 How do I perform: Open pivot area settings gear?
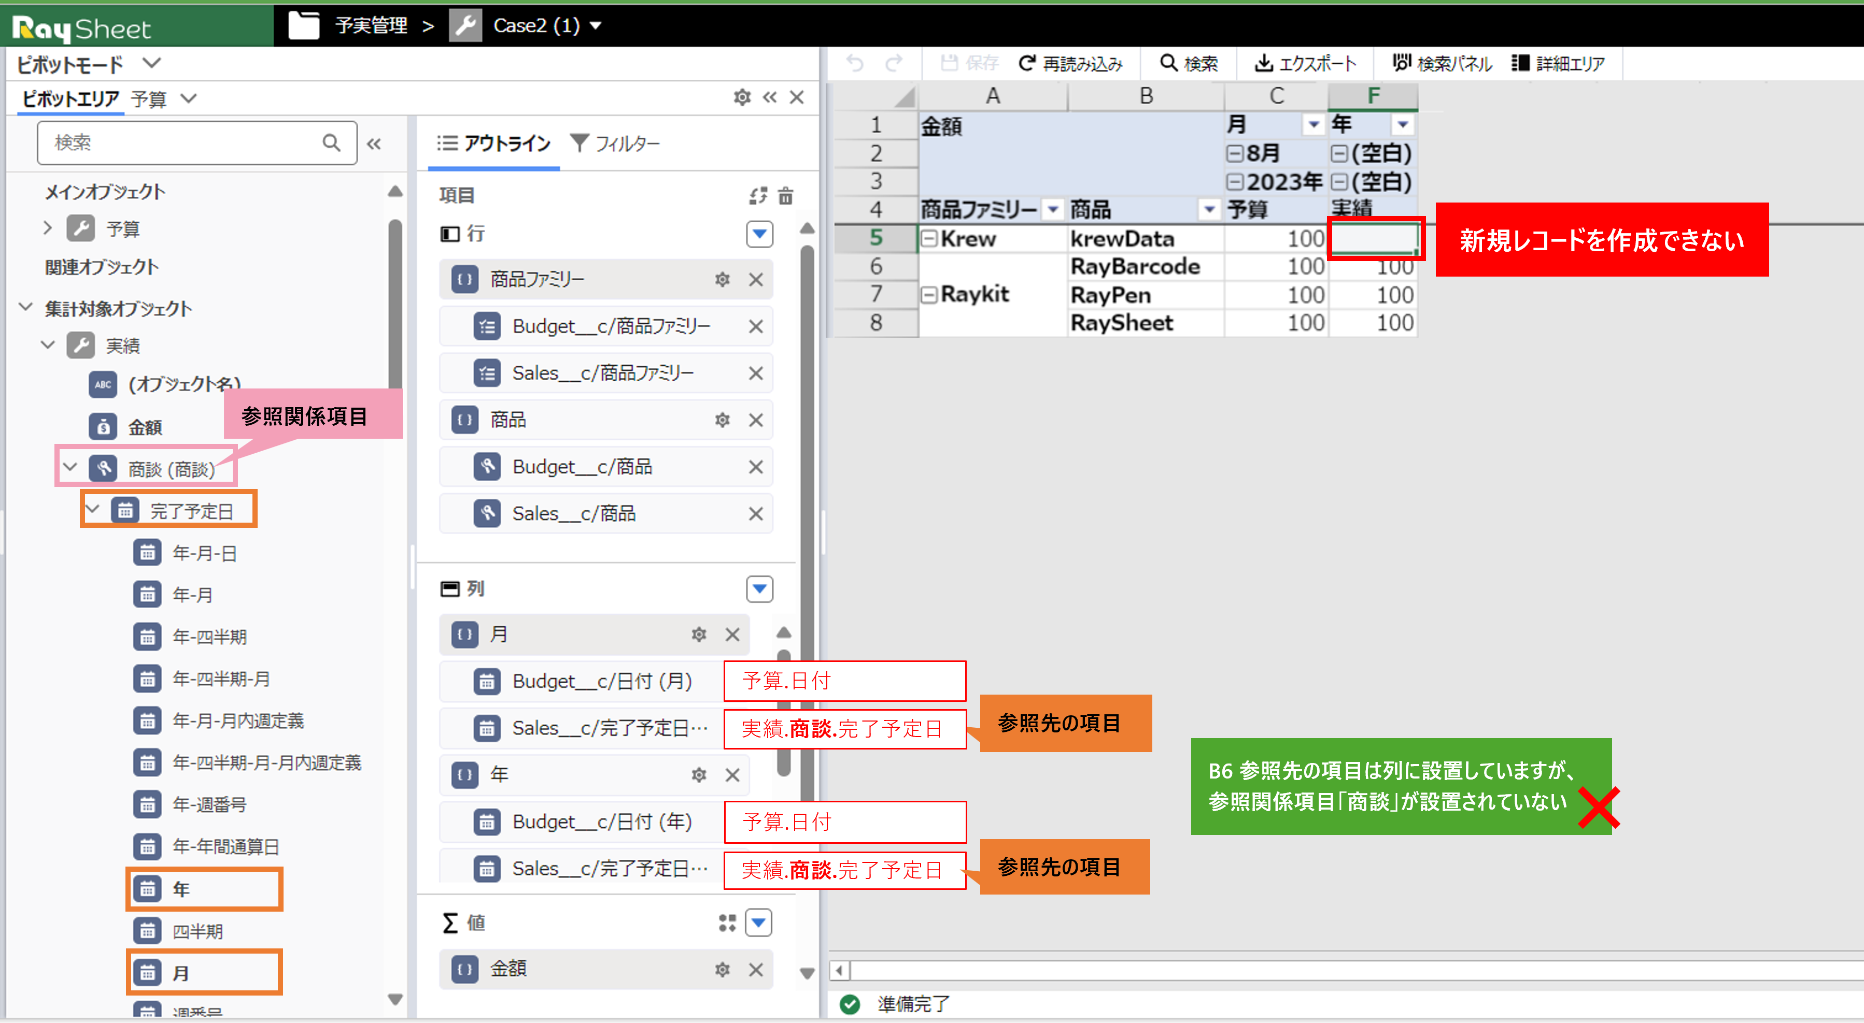pos(742,97)
